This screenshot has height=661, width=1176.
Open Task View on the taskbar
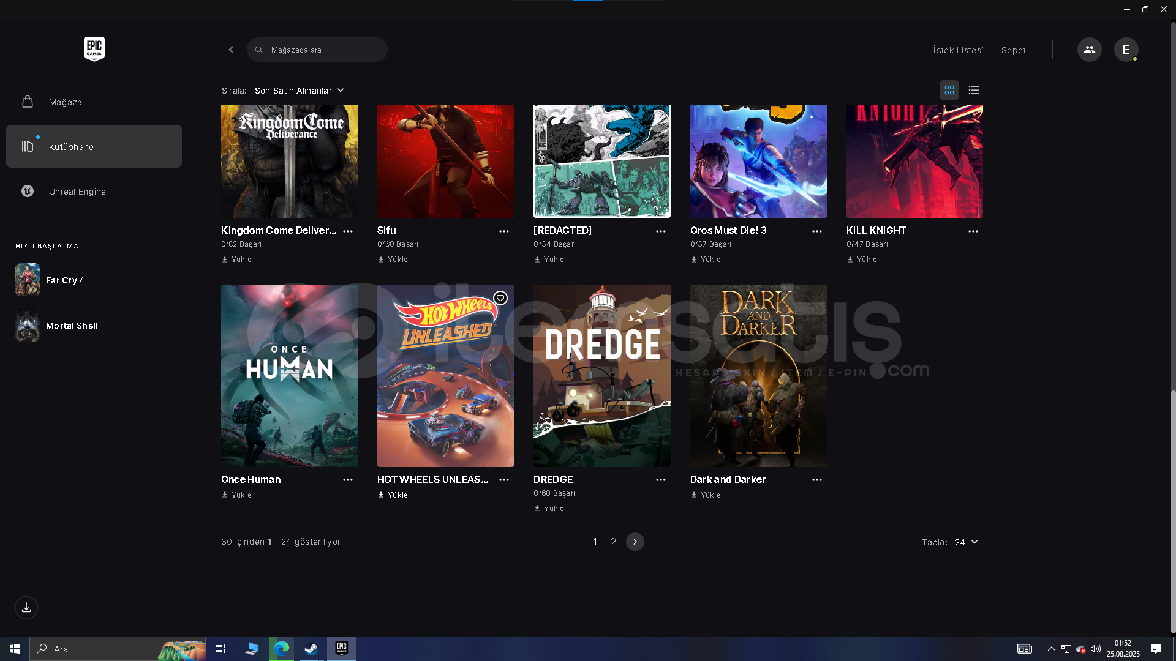pos(221,649)
